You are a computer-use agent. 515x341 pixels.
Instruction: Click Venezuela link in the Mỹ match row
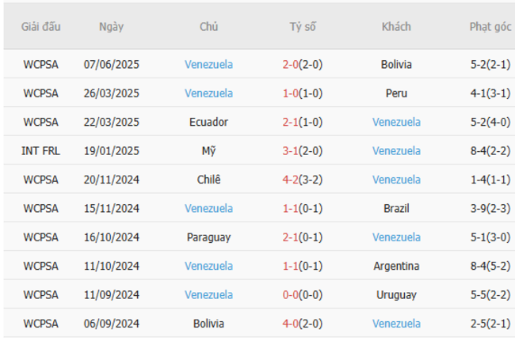click(396, 150)
